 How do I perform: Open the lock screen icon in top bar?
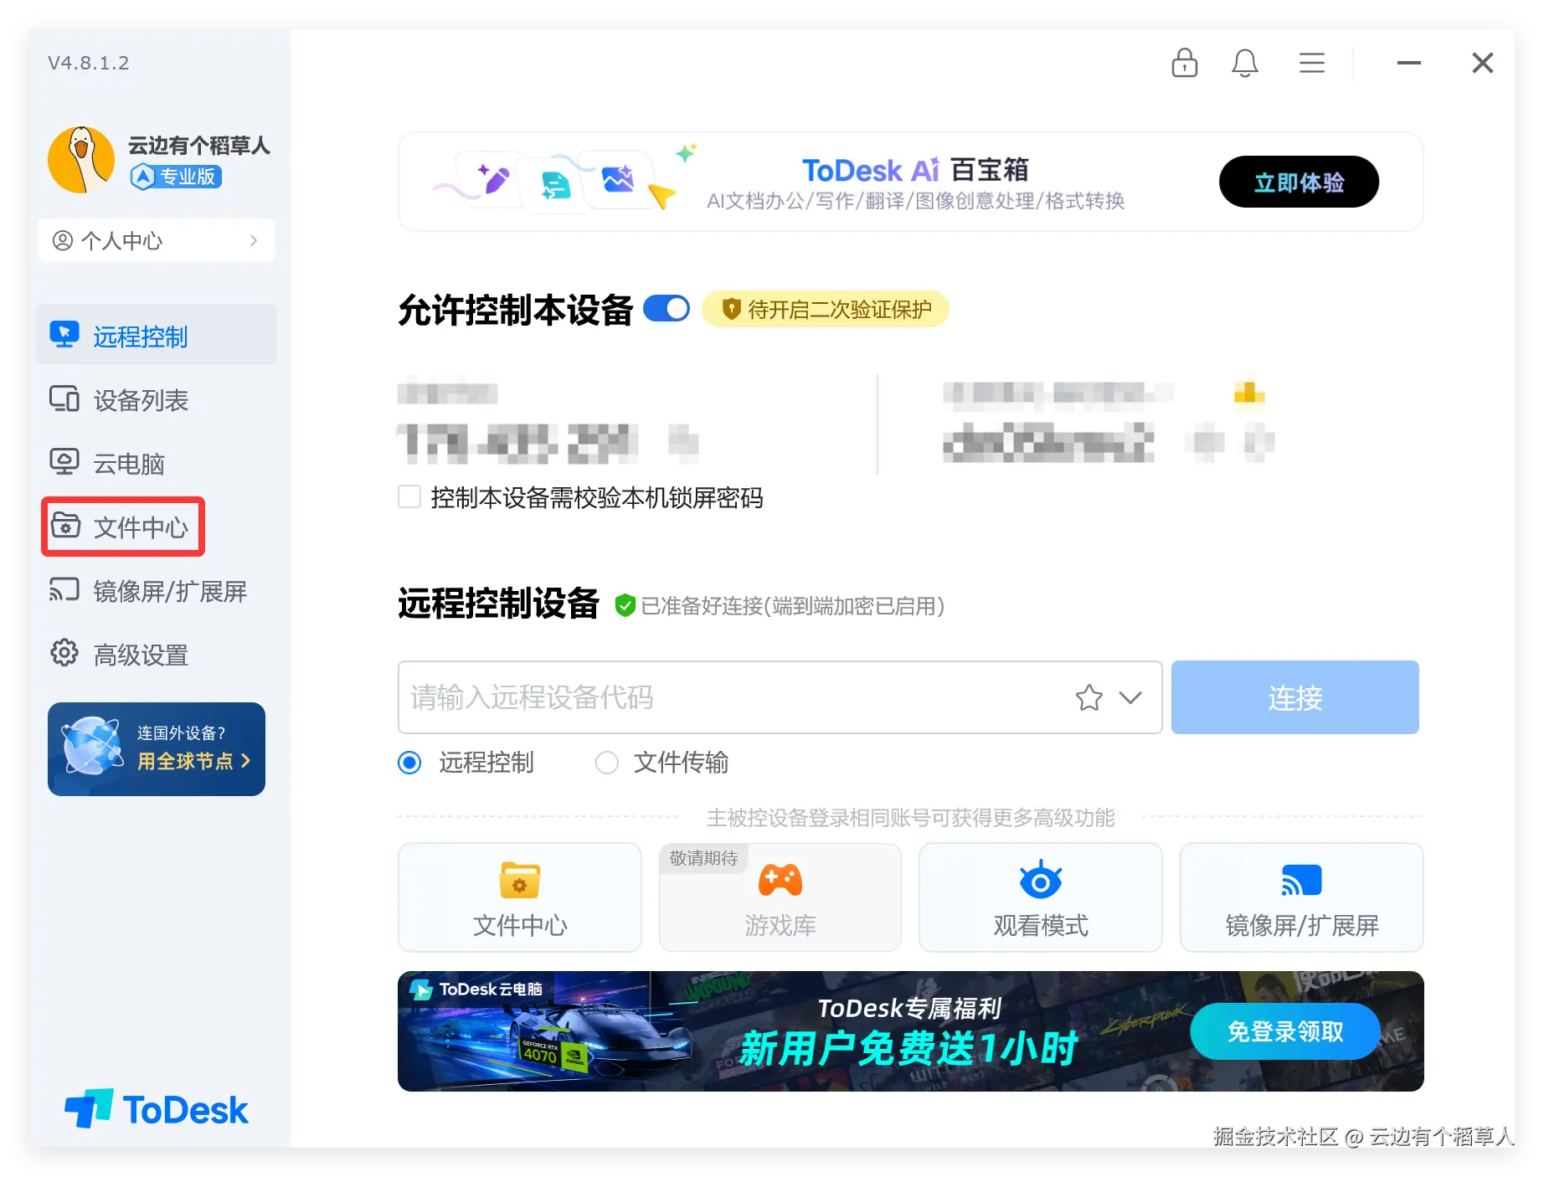coord(1184,63)
